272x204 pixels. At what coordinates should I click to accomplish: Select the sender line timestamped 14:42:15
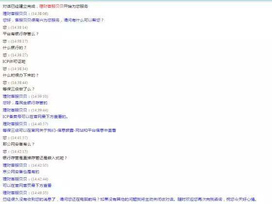tap(15, 152)
